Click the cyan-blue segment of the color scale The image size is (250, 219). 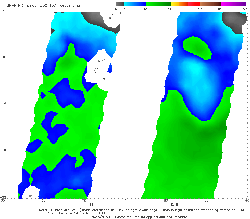point(135,4)
